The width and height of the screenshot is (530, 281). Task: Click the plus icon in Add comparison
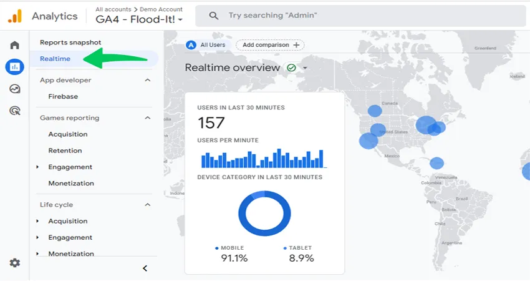(x=296, y=45)
